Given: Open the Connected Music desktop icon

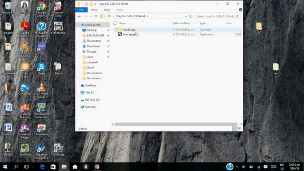Looking at the screenshot, I should pyautogui.click(x=25, y=111).
